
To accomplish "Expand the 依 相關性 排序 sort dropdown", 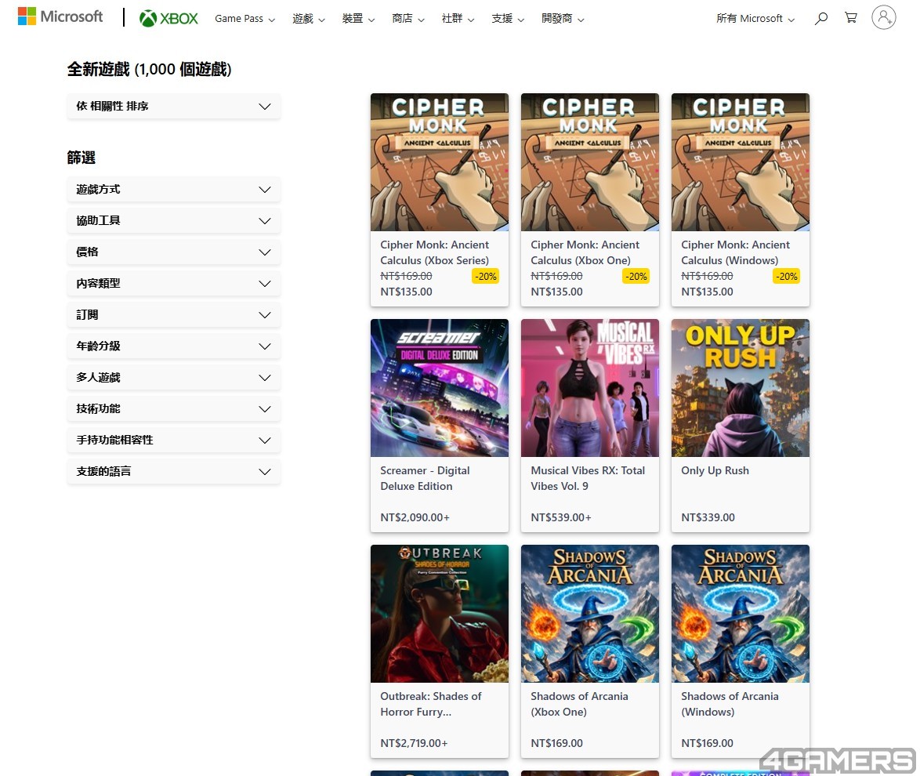I will [173, 106].
